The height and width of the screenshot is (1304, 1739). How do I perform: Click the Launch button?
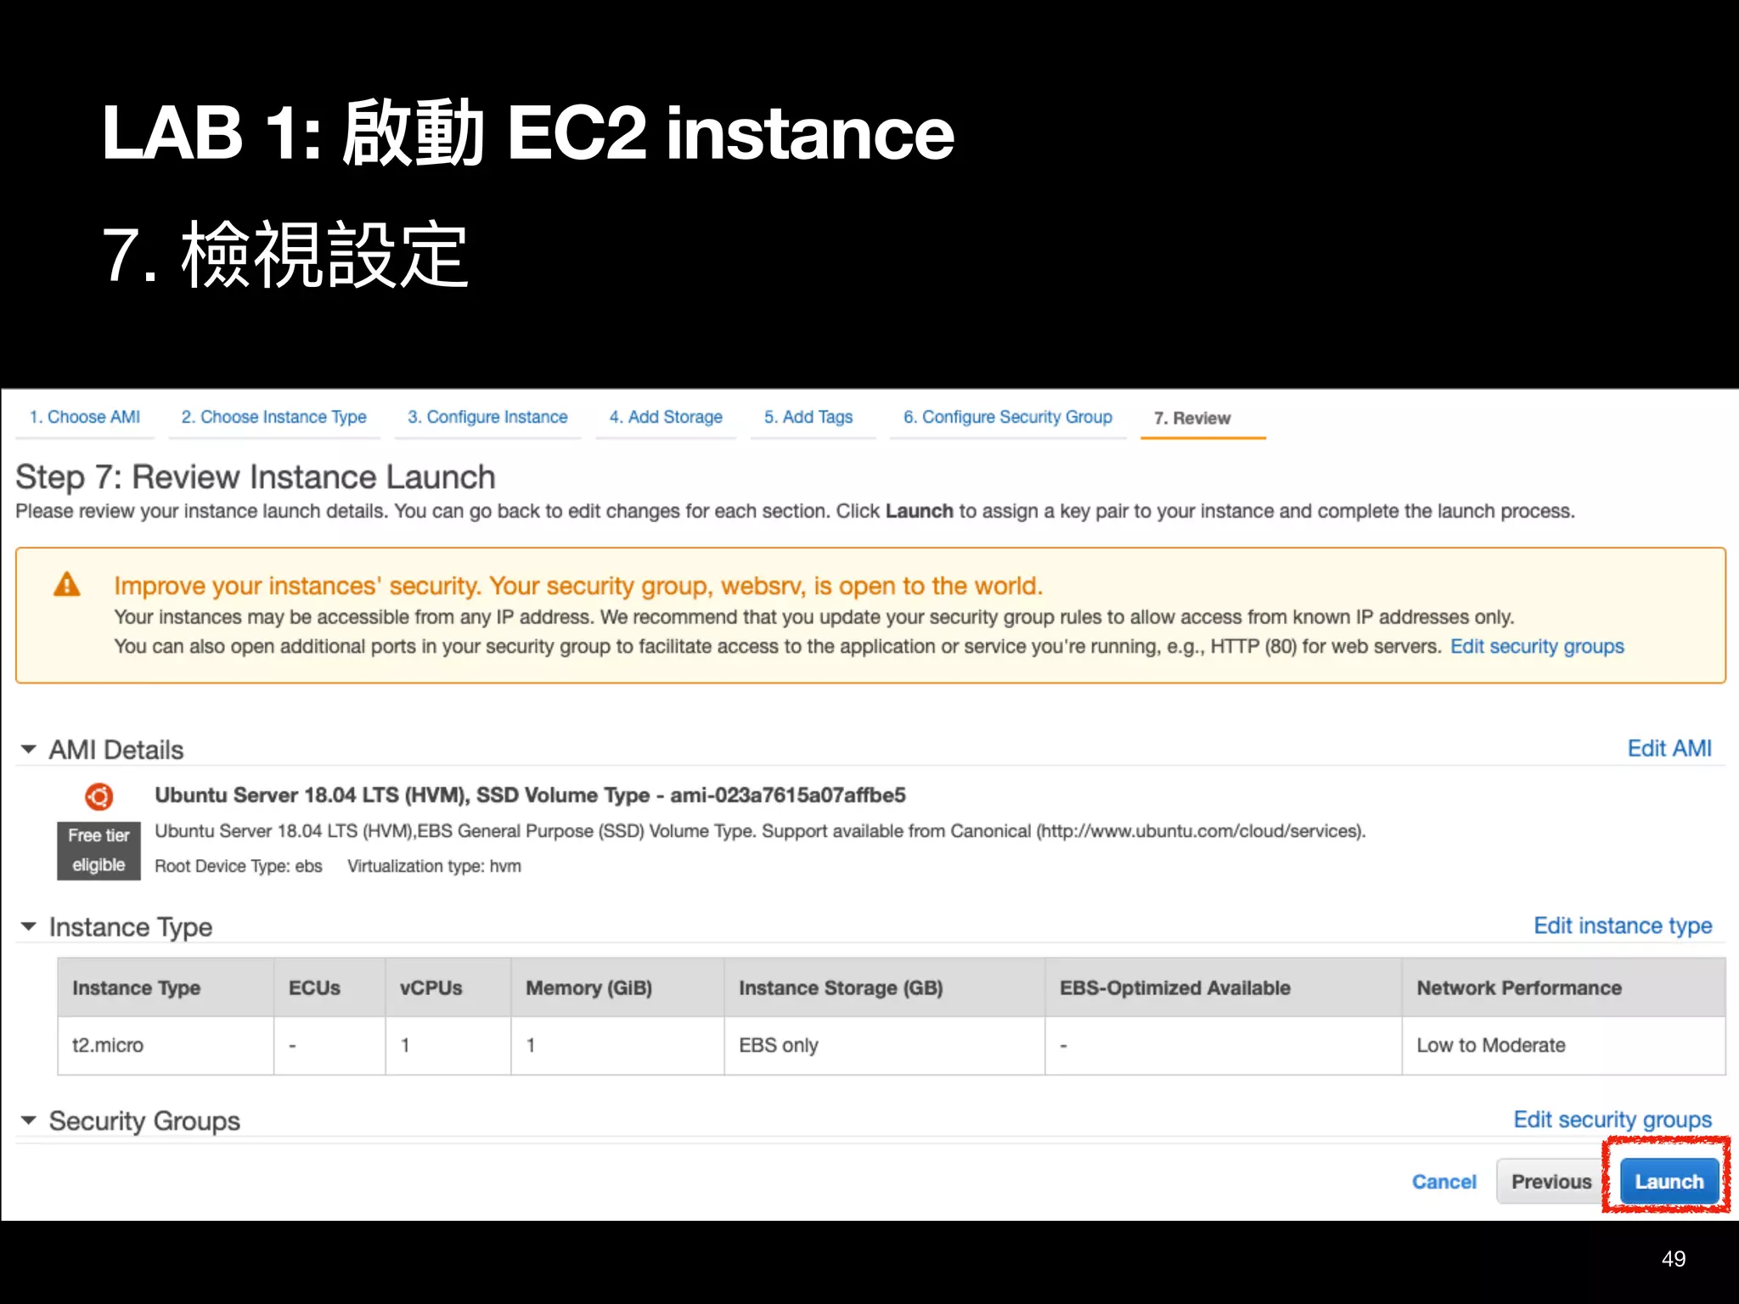[x=1669, y=1182]
